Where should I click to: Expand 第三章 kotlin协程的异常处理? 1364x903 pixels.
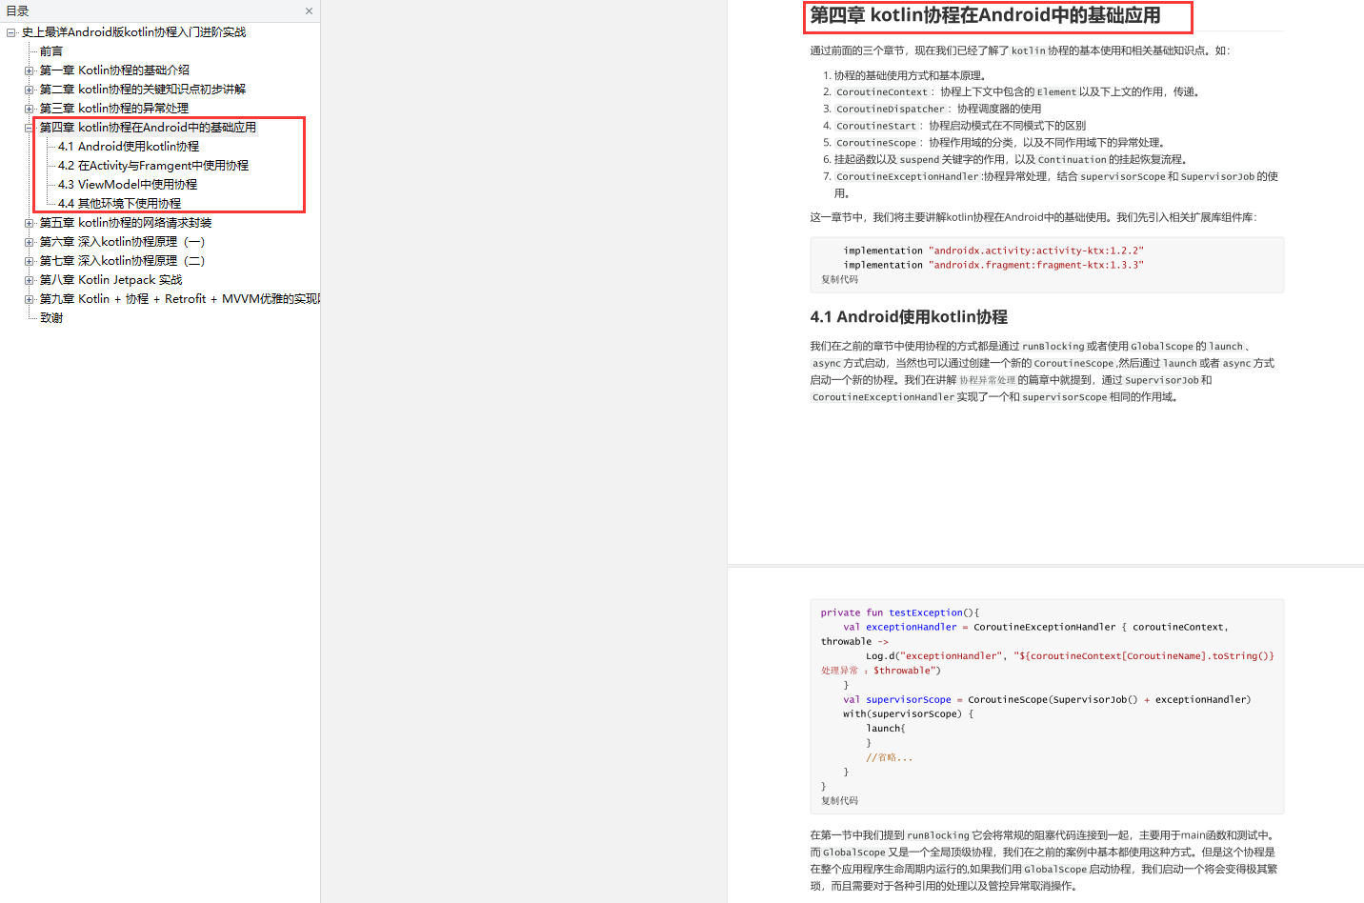pyautogui.click(x=29, y=109)
